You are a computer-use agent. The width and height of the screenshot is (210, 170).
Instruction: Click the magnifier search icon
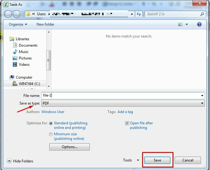(x=202, y=14)
